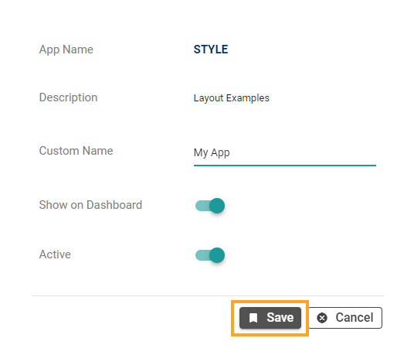
Task: Click the Custom Name input field
Action: [x=284, y=154]
